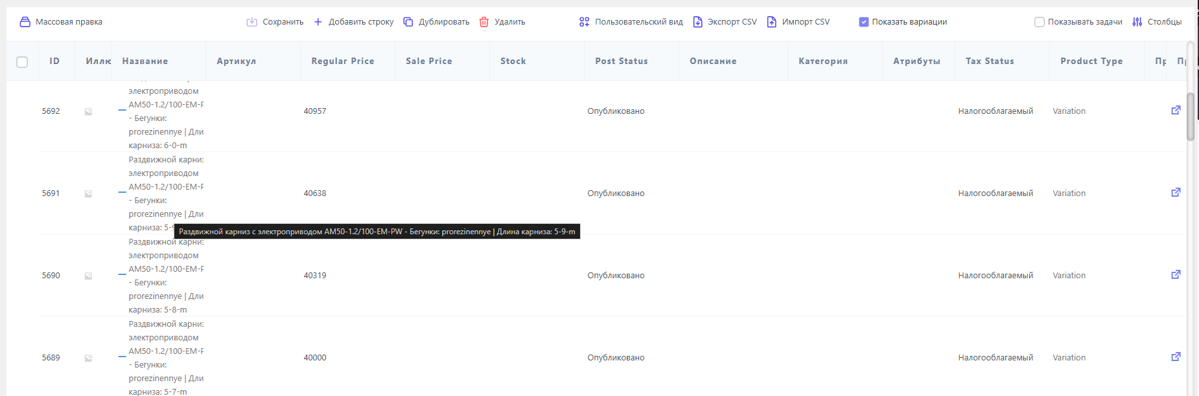
Task: Click the Импорт CSV button
Action: click(798, 22)
